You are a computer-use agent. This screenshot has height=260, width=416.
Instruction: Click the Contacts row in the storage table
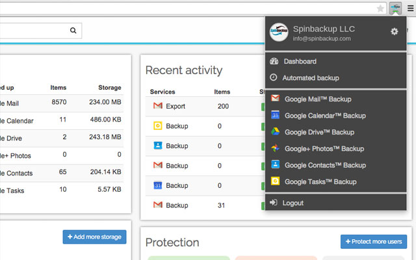point(62,173)
